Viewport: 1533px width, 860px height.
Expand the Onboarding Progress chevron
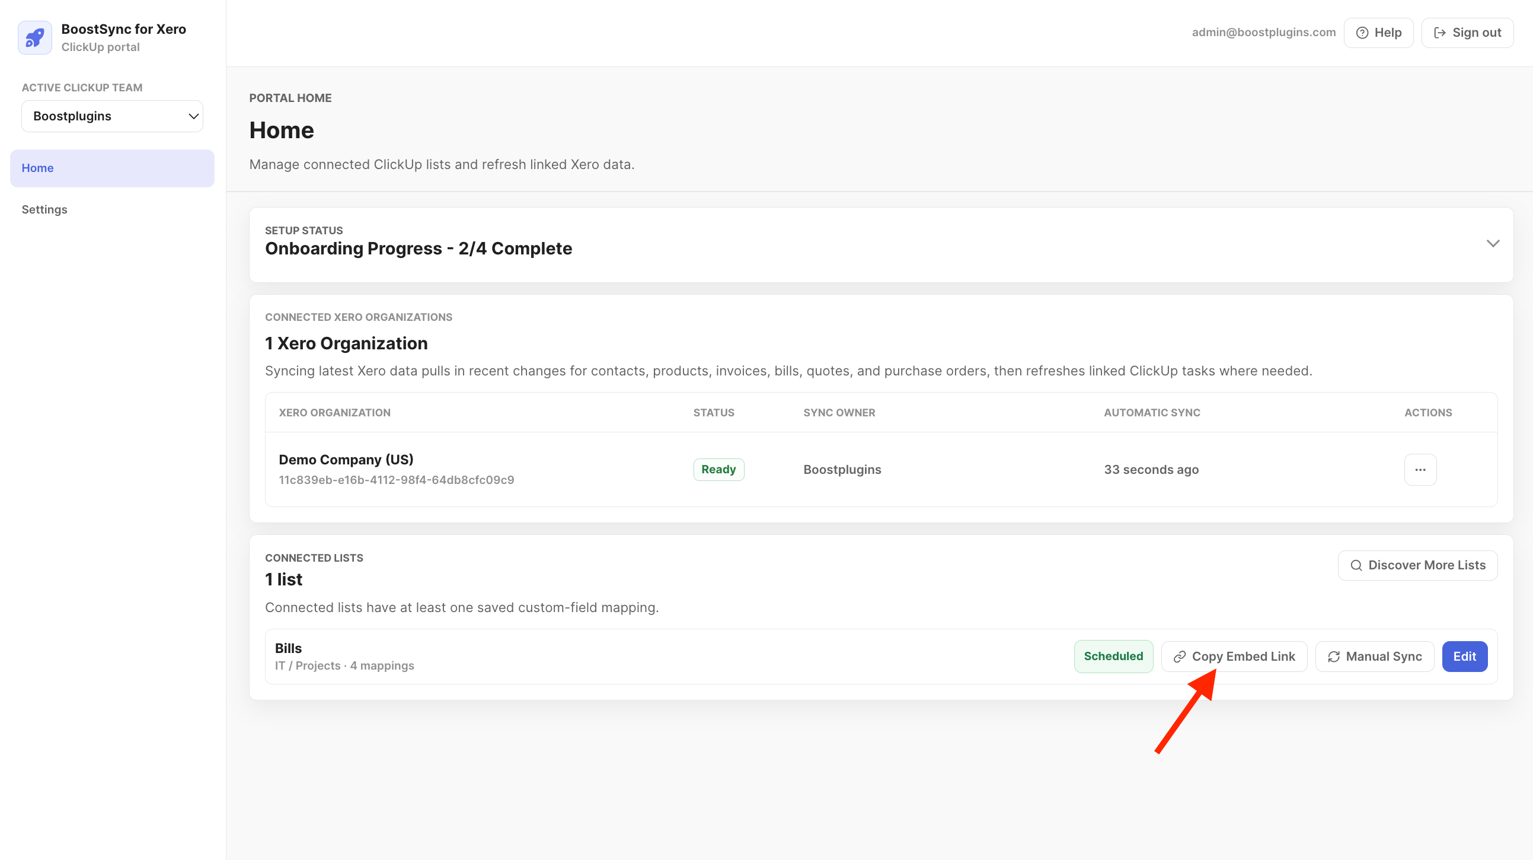click(x=1493, y=244)
